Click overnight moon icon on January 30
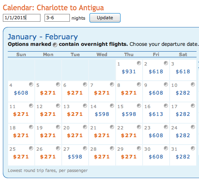This screenshot has width=199, height=181. pyautogui.click(x=166, y=148)
